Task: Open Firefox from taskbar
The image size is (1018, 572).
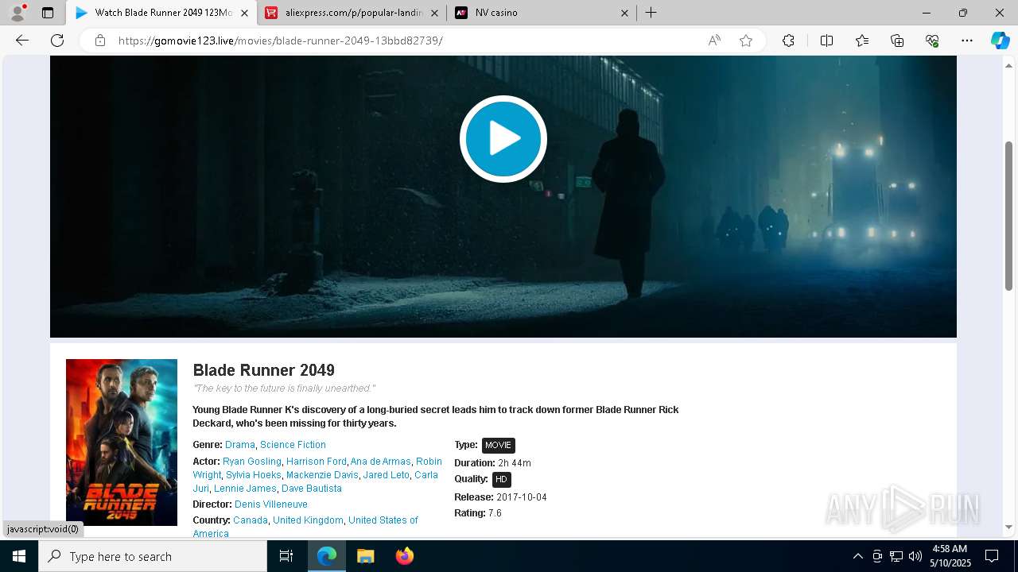Action: [405, 556]
